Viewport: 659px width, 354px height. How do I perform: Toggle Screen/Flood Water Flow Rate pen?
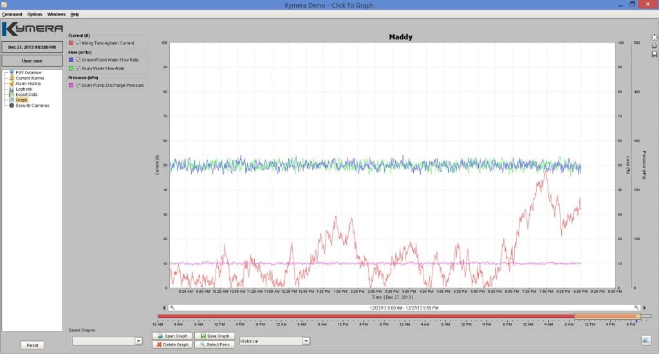click(78, 60)
